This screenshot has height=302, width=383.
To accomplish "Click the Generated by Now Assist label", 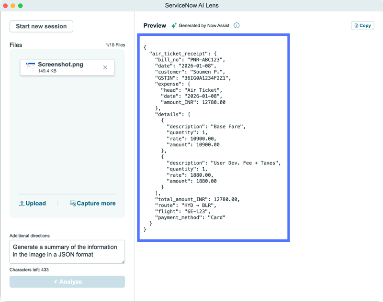I will click(204, 26).
